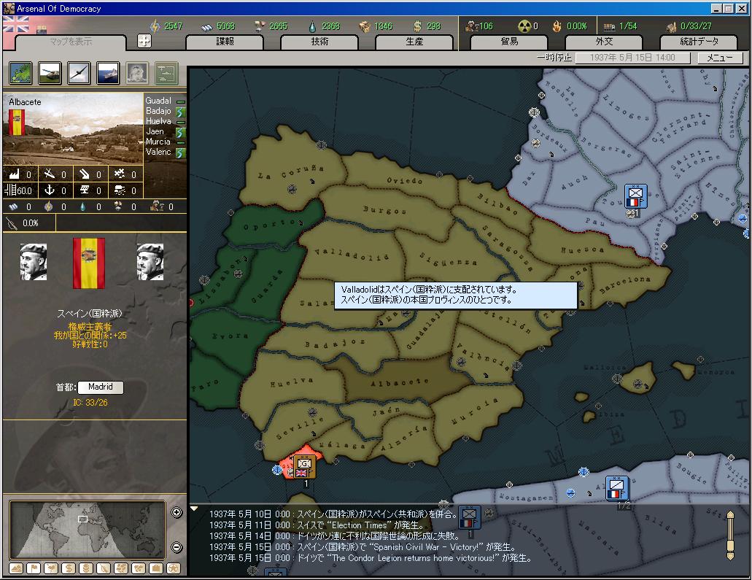Switch to political map mode flag button
Image resolution: width=752 pixels, height=580 pixels.
[x=34, y=568]
